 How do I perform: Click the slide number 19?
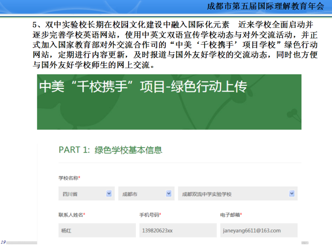[x=3, y=242]
